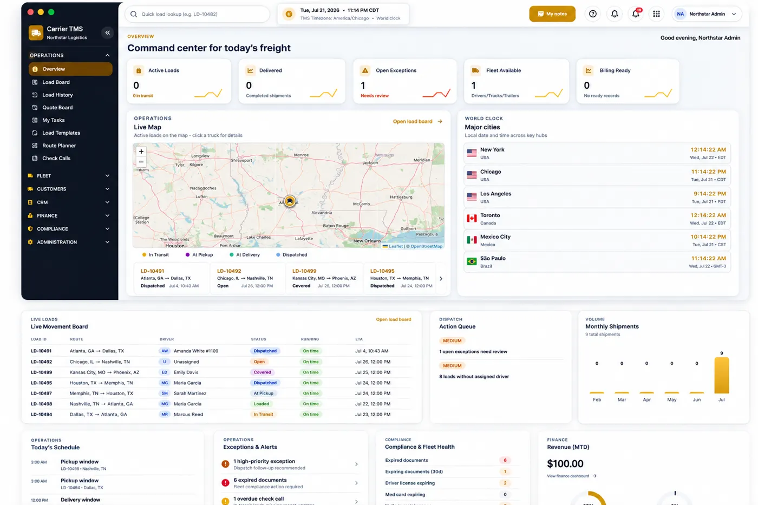Click the July bar in Monthly Shipments
The width and height of the screenshot is (758, 505).
[722, 375]
